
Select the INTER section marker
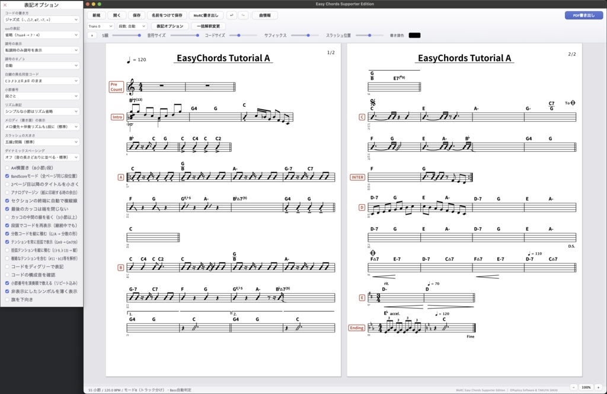point(357,177)
